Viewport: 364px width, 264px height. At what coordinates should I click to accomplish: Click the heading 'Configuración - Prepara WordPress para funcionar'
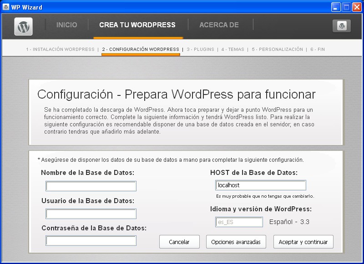pos(177,95)
